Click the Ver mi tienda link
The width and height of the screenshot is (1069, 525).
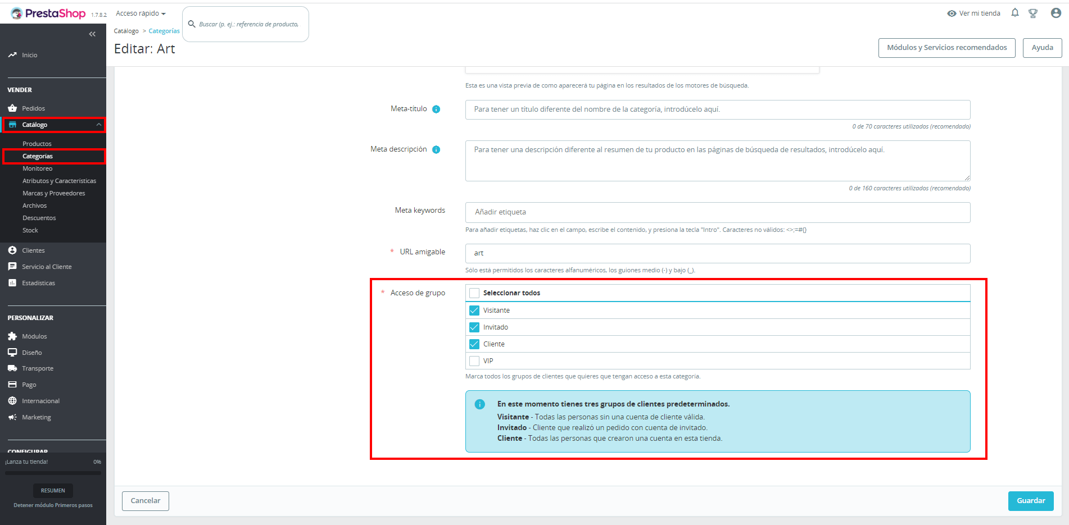tap(980, 13)
